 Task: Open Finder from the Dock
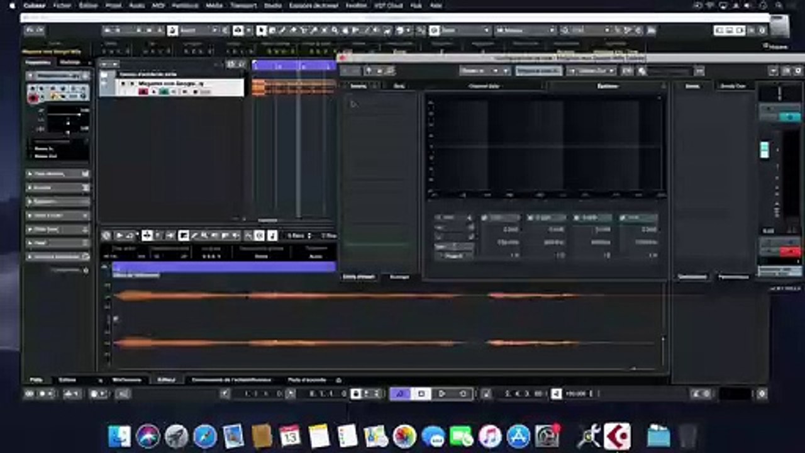click(119, 436)
